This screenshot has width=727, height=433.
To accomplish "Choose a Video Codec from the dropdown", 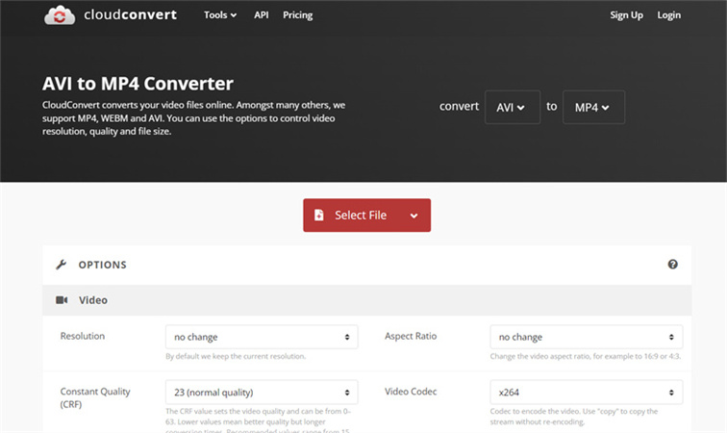I will (586, 392).
